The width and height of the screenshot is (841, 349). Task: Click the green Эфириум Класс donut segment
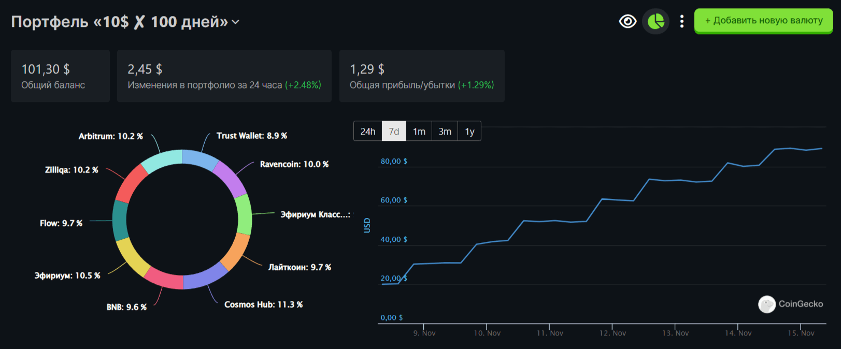pos(244,215)
